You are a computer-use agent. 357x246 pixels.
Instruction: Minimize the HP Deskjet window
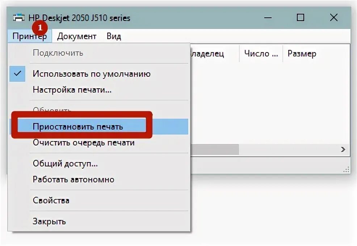click(268, 17)
